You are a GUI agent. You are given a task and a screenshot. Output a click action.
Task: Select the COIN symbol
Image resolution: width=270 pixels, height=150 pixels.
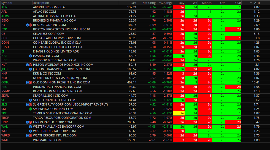(x=5, y=43)
